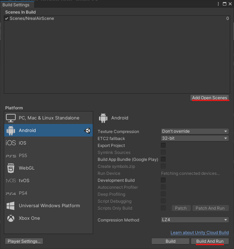This screenshot has height=249, width=234.
Task: Select iOS platform row label
Action: click(x=22, y=143)
